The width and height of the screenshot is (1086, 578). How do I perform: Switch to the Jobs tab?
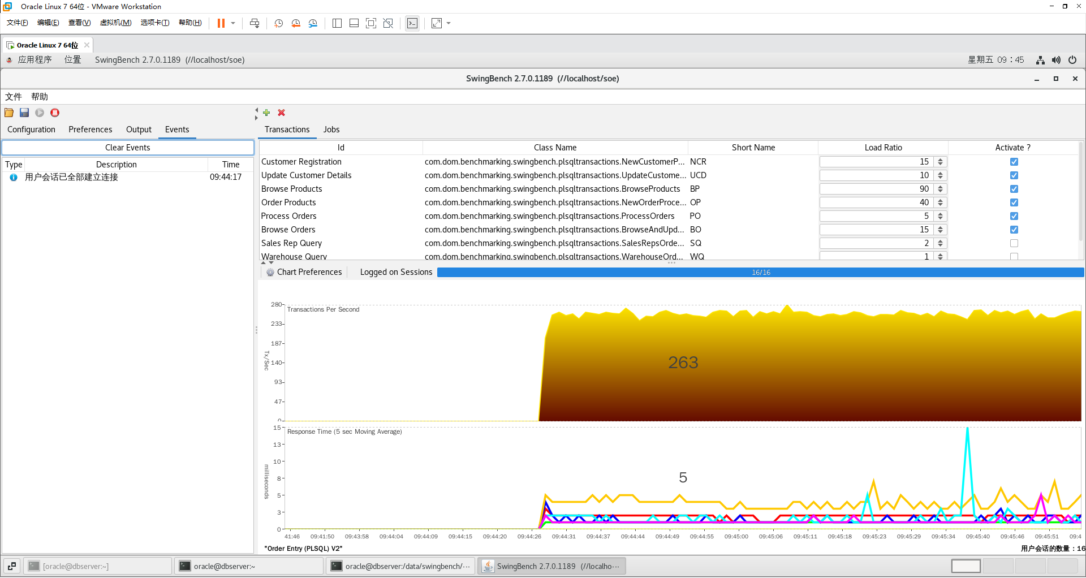pos(331,130)
